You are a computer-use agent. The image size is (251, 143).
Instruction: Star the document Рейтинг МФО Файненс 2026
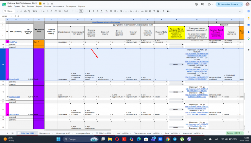coord(44,3)
